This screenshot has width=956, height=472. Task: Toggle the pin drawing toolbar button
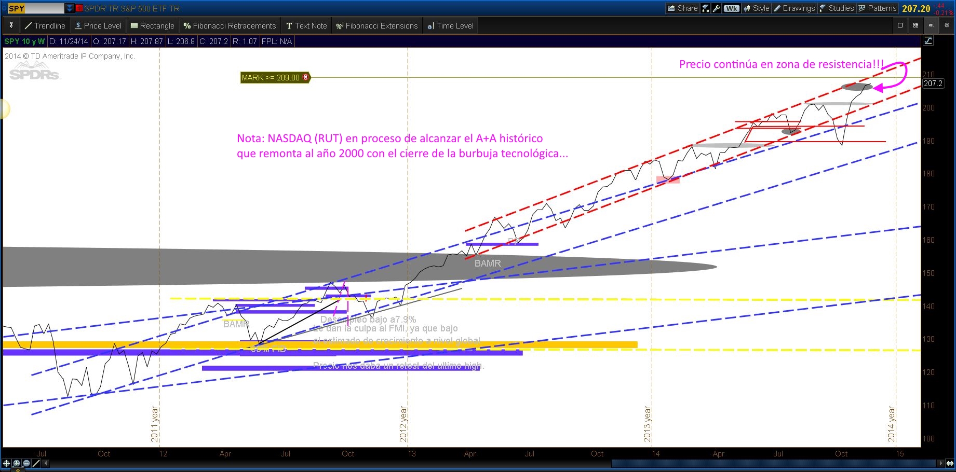click(x=11, y=25)
